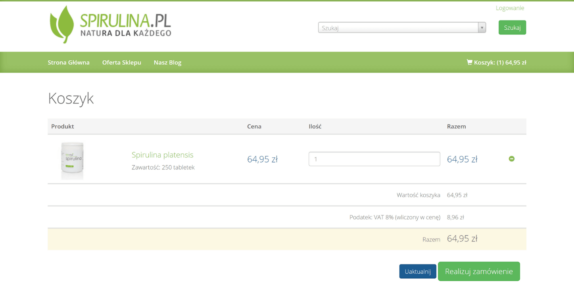Click the 'Wartość koszyka' label
Image resolution: width=574 pixels, height=291 pixels.
pyautogui.click(x=419, y=195)
